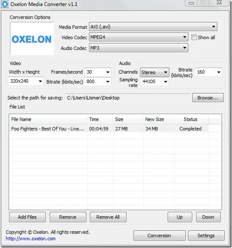Open the Audio Codec MP3 dropdown
232x248 pixels.
click(x=139, y=48)
